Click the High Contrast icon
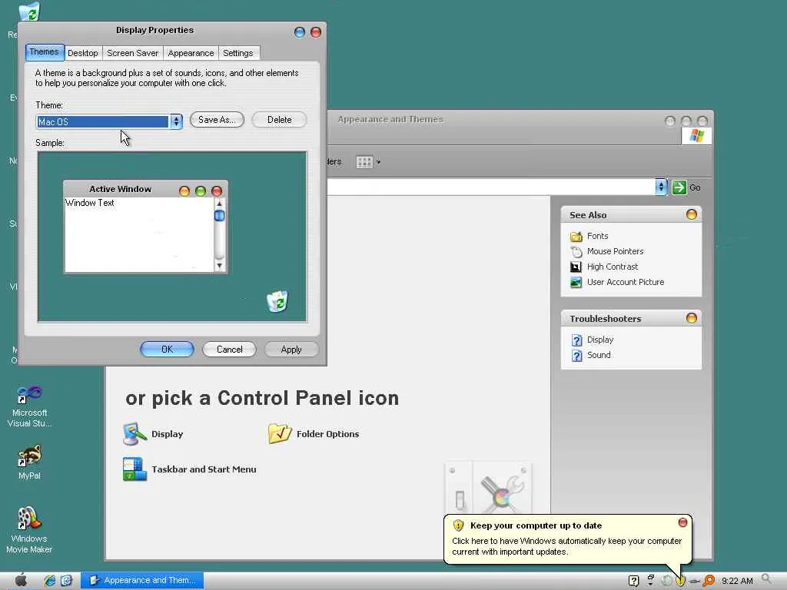The width and height of the screenshot is (787, 590). pyautogui.click(x=576, y=267)
